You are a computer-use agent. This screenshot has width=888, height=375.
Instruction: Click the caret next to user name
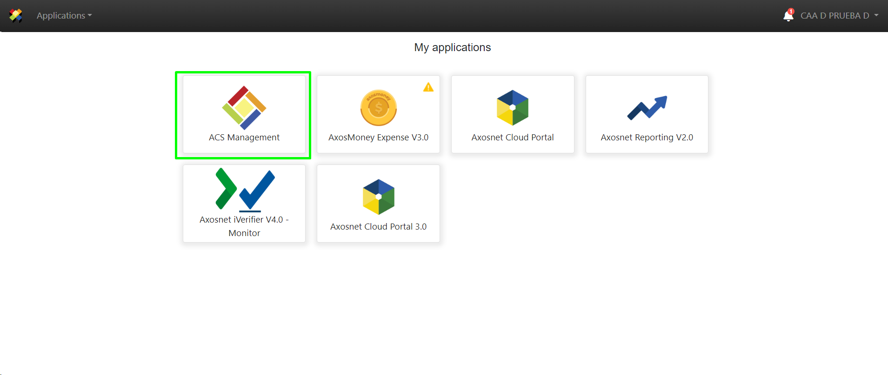(x=876, y=15)
